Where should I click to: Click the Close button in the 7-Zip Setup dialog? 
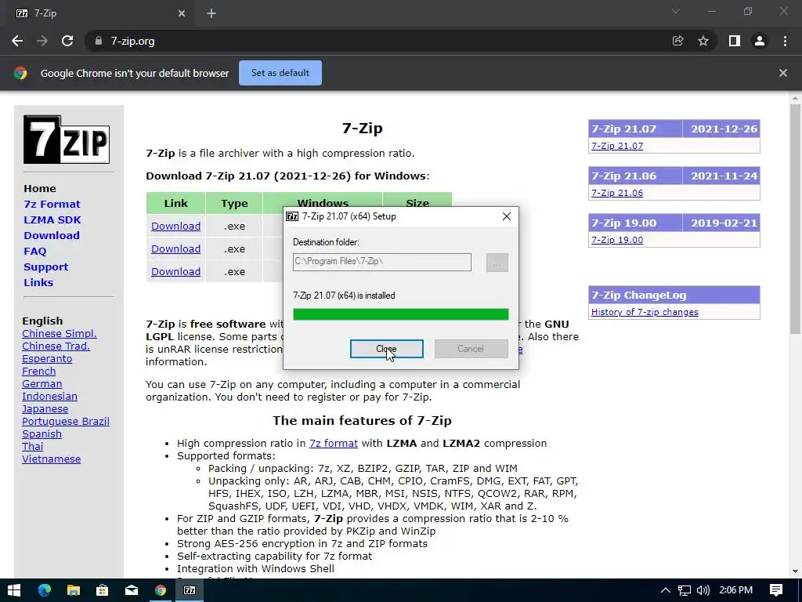pyautogui.click(x=387, y=349)
